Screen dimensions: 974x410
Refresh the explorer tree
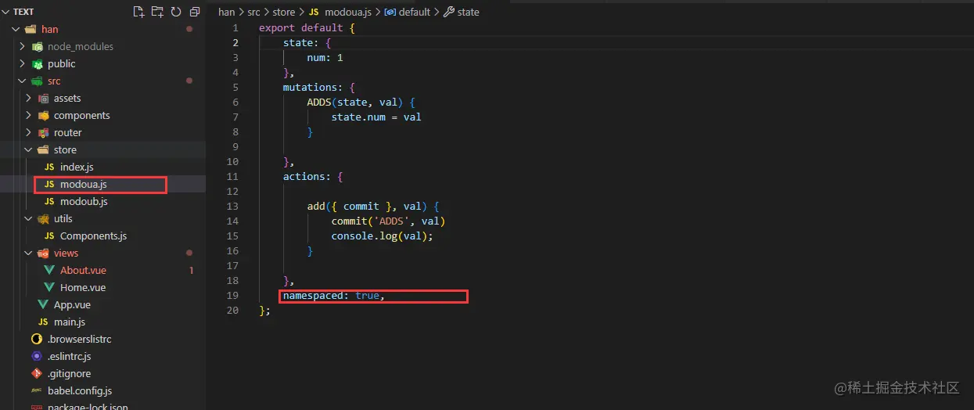click(x=176, y=12)
